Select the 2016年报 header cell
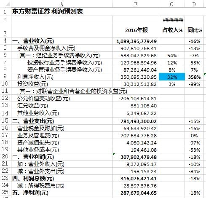Image resolution: width=206 pixels, height=198 pixels. pos(136,30)
